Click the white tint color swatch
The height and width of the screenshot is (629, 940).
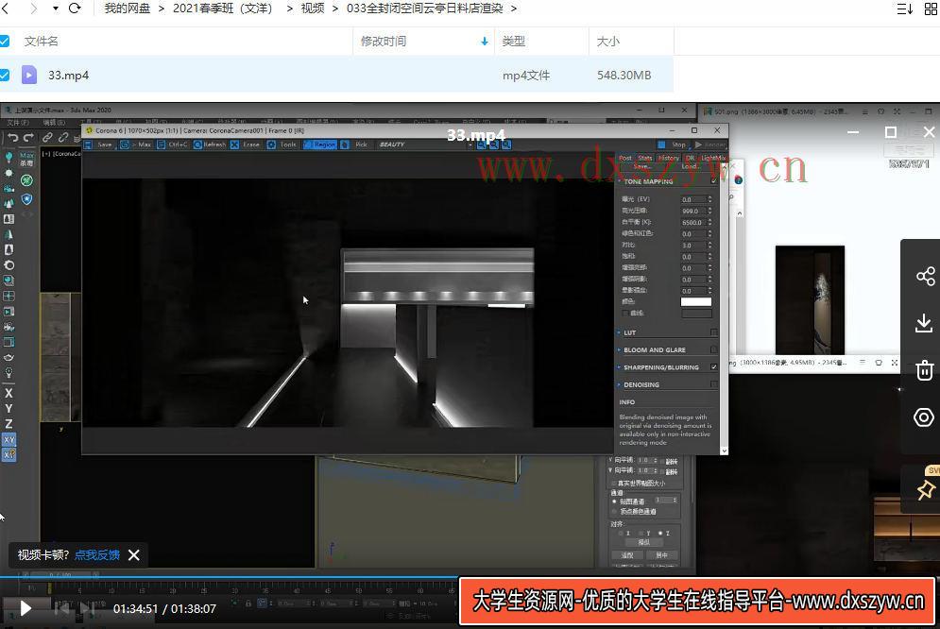tap(696, 302)
